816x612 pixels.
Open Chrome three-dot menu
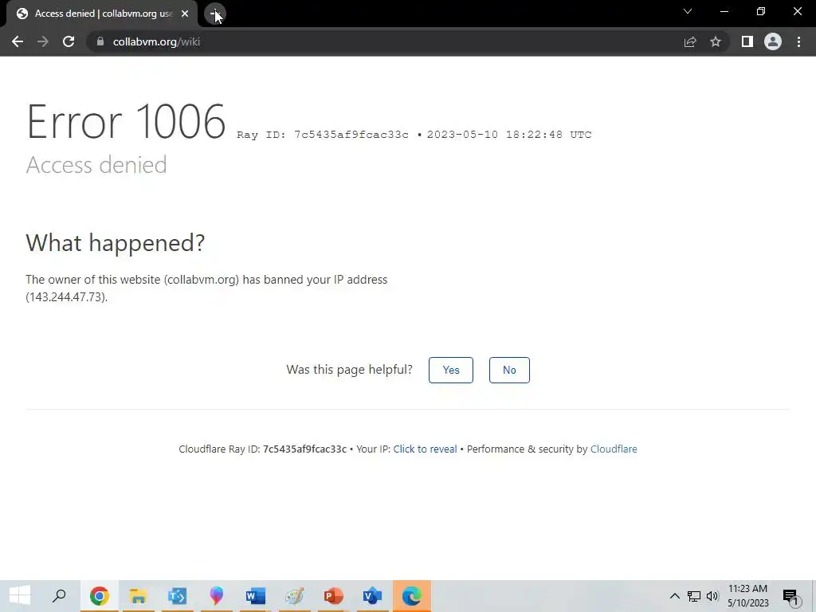coord(798,41)
